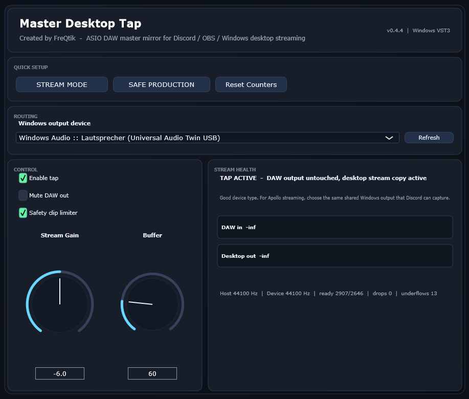
Task: Open the Windows output device dropdown
Action: tap(207, 138)
